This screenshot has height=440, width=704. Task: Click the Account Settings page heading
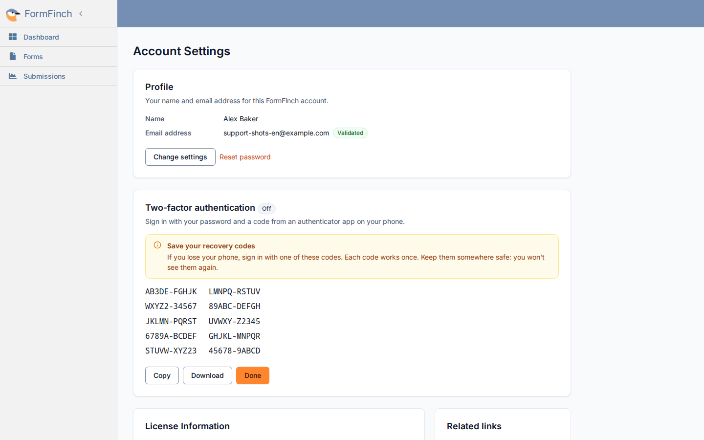[x=182, y=51]
